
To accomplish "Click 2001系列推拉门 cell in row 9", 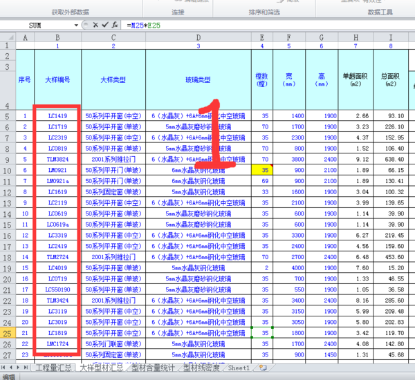I will 113,159.
